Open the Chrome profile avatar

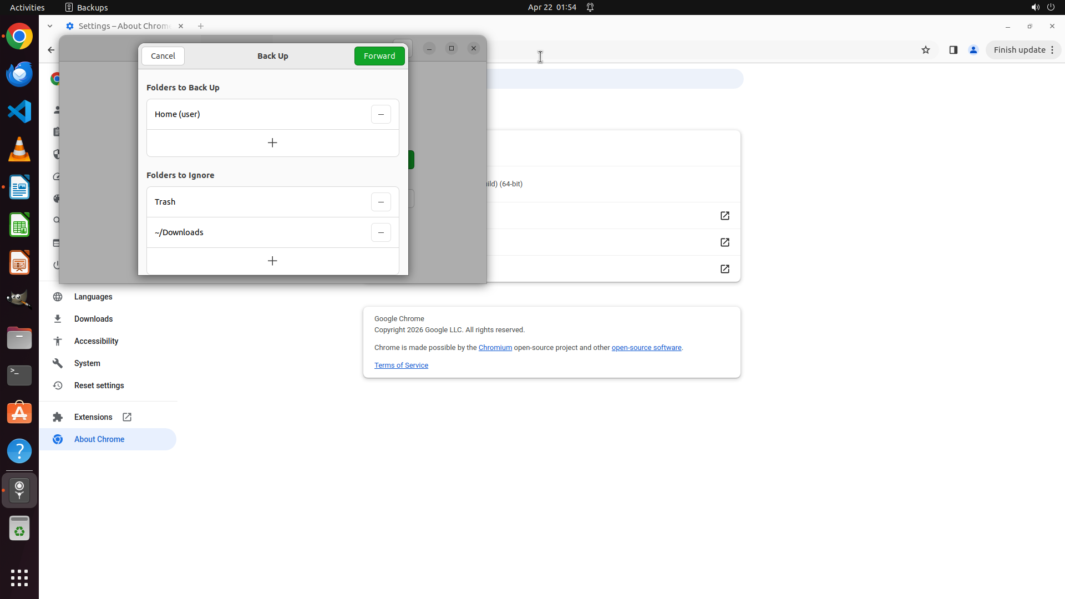pyautogui.click(x=973, y=50)
